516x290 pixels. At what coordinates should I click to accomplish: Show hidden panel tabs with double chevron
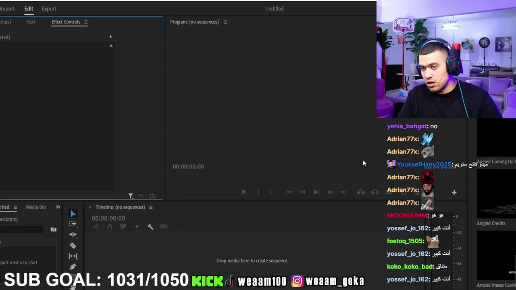click(x=58, y=207)
